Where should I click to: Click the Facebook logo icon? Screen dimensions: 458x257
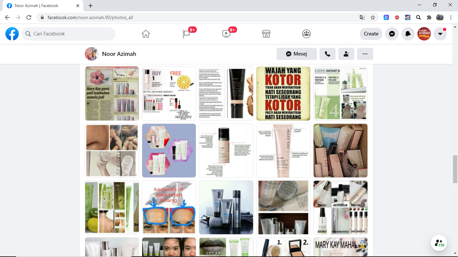click(12, 34)
